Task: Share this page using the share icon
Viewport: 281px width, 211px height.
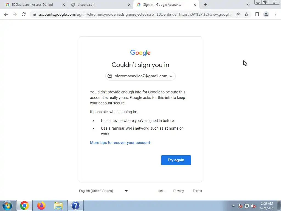Action: [238, 14]
